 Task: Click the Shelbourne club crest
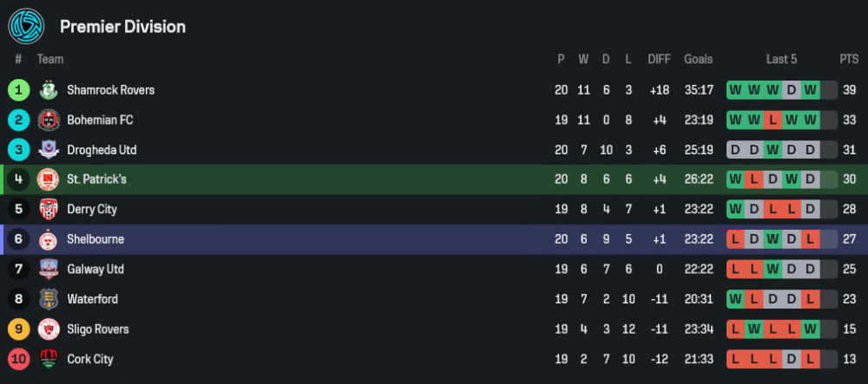[x=48, y=239]
